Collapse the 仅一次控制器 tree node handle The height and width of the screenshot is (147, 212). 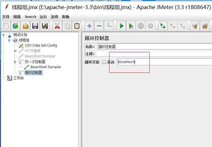pyautogui.click(x=15, y=62)
